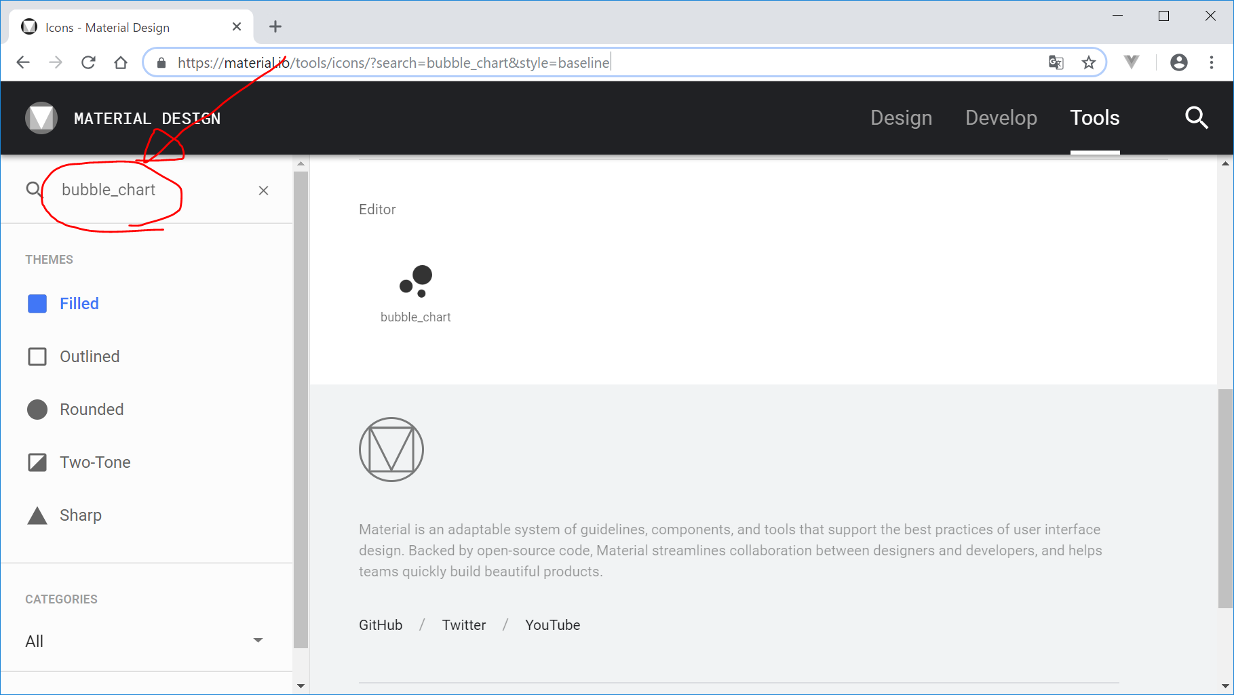The height and width of the screenshot is (695, 1234).
Task: Switch to the Develop tab
Action: click(x=1001, y=118)
